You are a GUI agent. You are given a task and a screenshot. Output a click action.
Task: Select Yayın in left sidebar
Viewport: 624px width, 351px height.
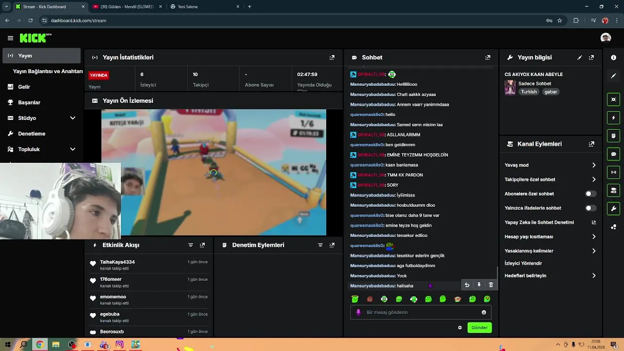(42, 56)
